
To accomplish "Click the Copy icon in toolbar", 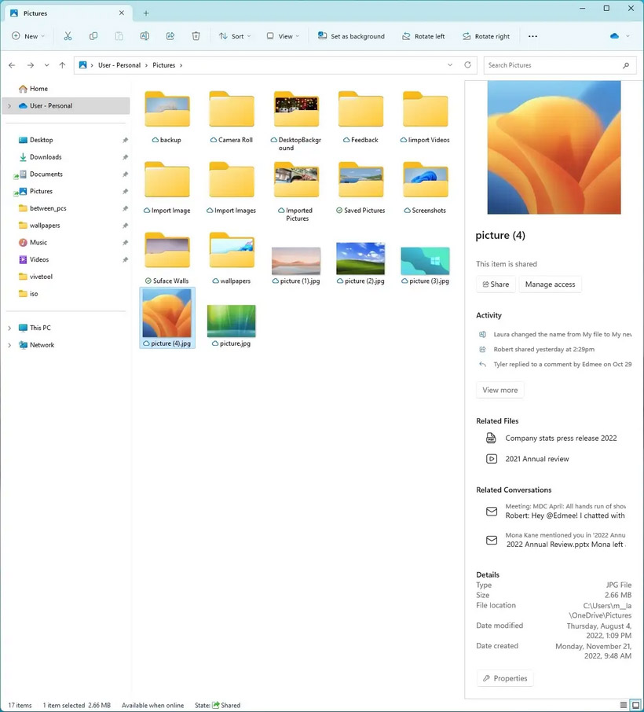I will click(x=93, y=36).
